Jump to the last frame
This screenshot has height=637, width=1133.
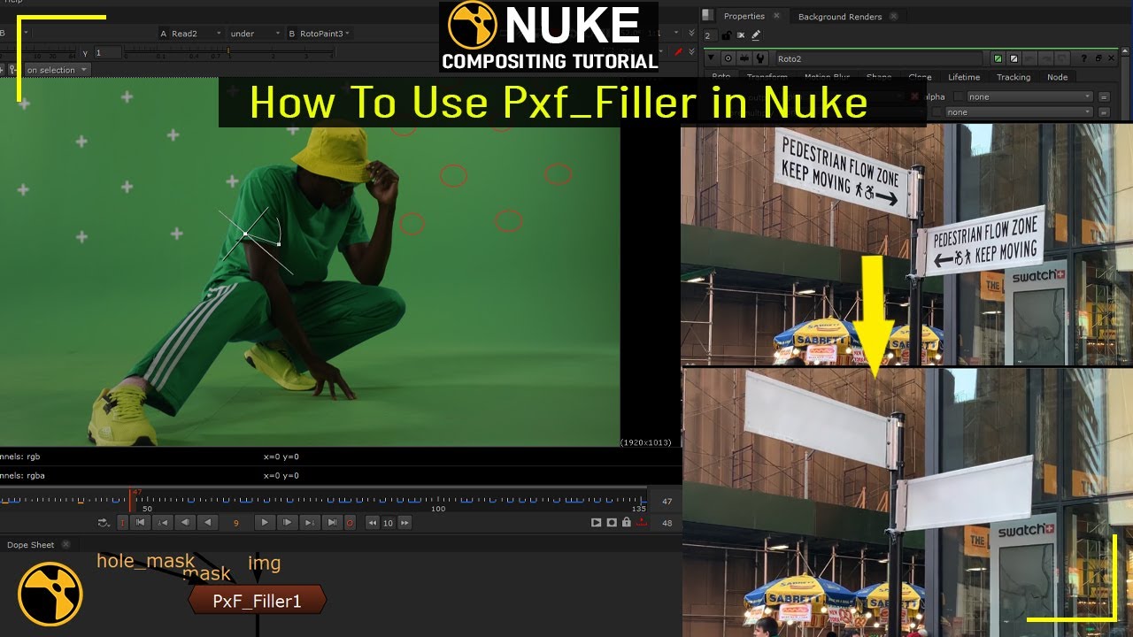click(x=332, y=523)
